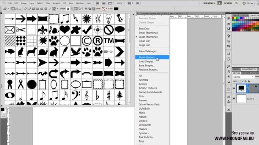
Task: Open the Style picker dropdown
Action: click(x=106, y=9)
